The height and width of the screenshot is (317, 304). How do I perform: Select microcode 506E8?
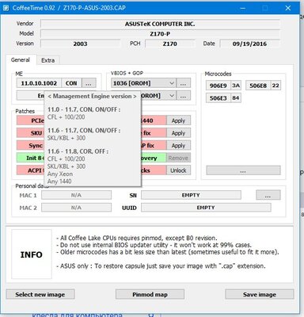pos(258,86)
